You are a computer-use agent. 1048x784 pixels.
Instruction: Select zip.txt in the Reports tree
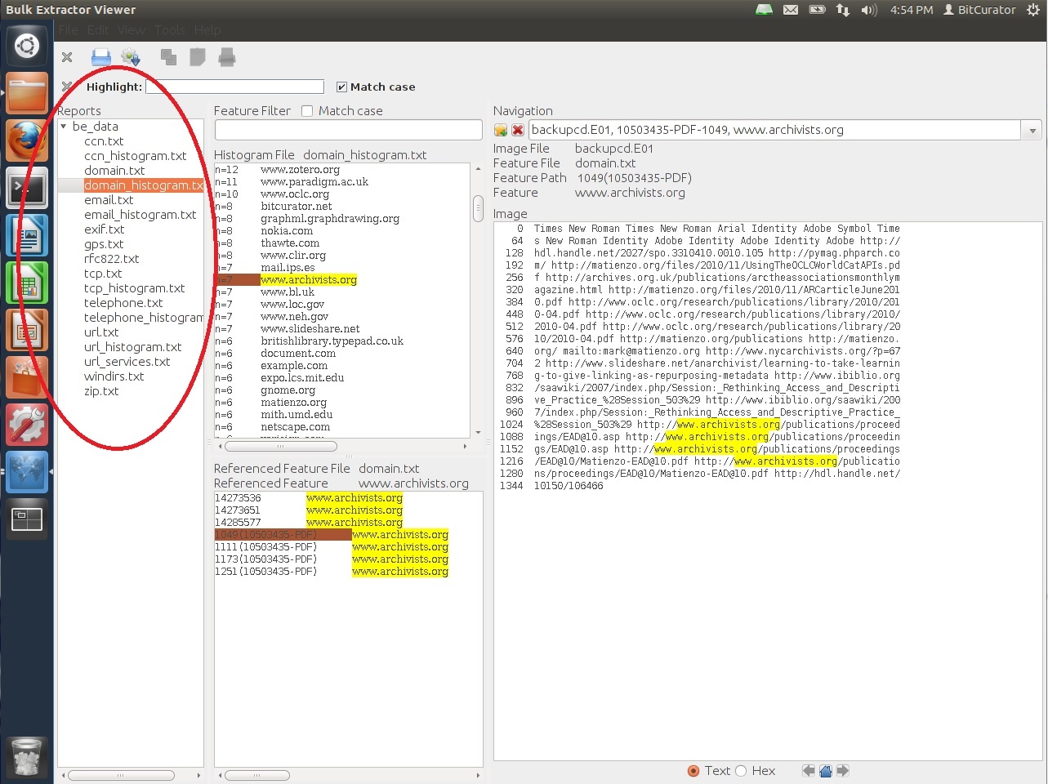(101, 391)
